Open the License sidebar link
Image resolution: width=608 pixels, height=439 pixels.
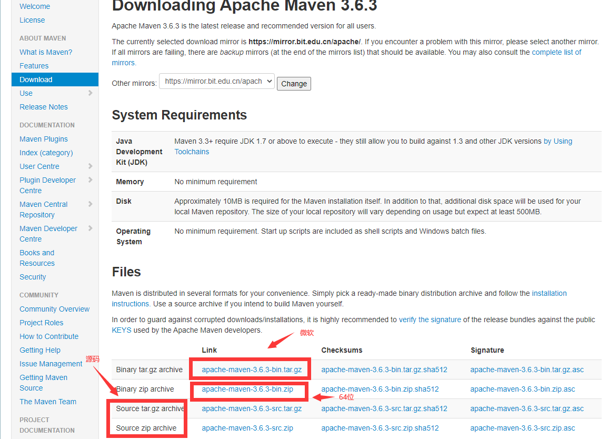32,20
